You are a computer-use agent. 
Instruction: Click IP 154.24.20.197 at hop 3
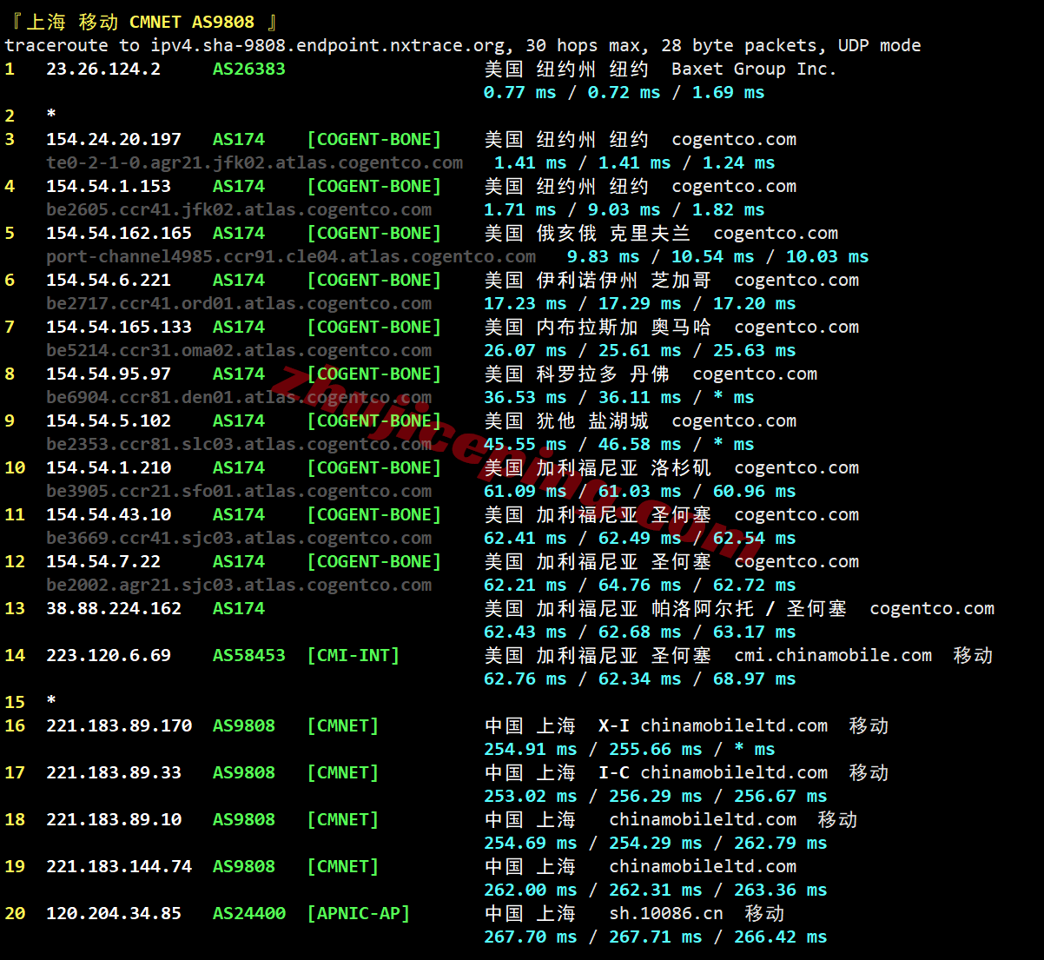click(114, 139)
